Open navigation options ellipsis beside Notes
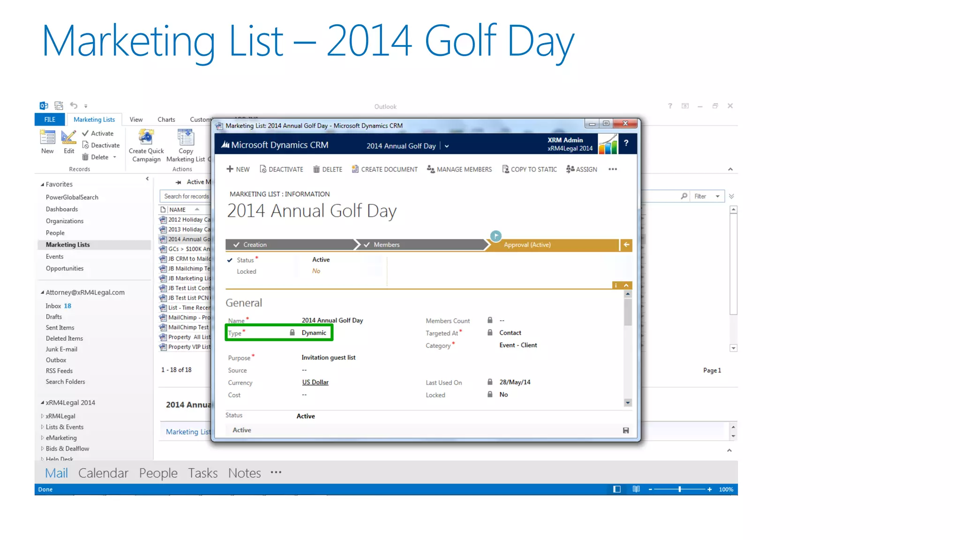The height and width of the screenshot is (540, 960). [x=276, y=472]
